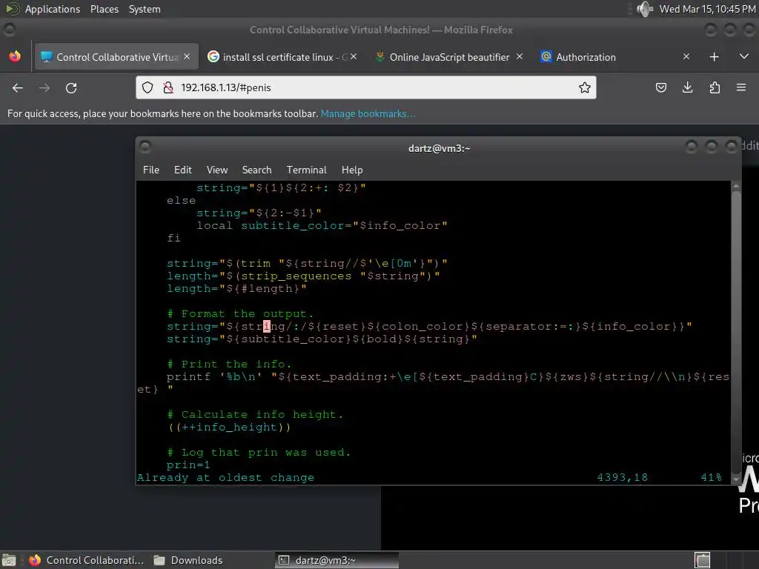This screenshot has height=569, width=759.
Task: Reload the page with the refresh icon
Action: click(x=71, y=88)
